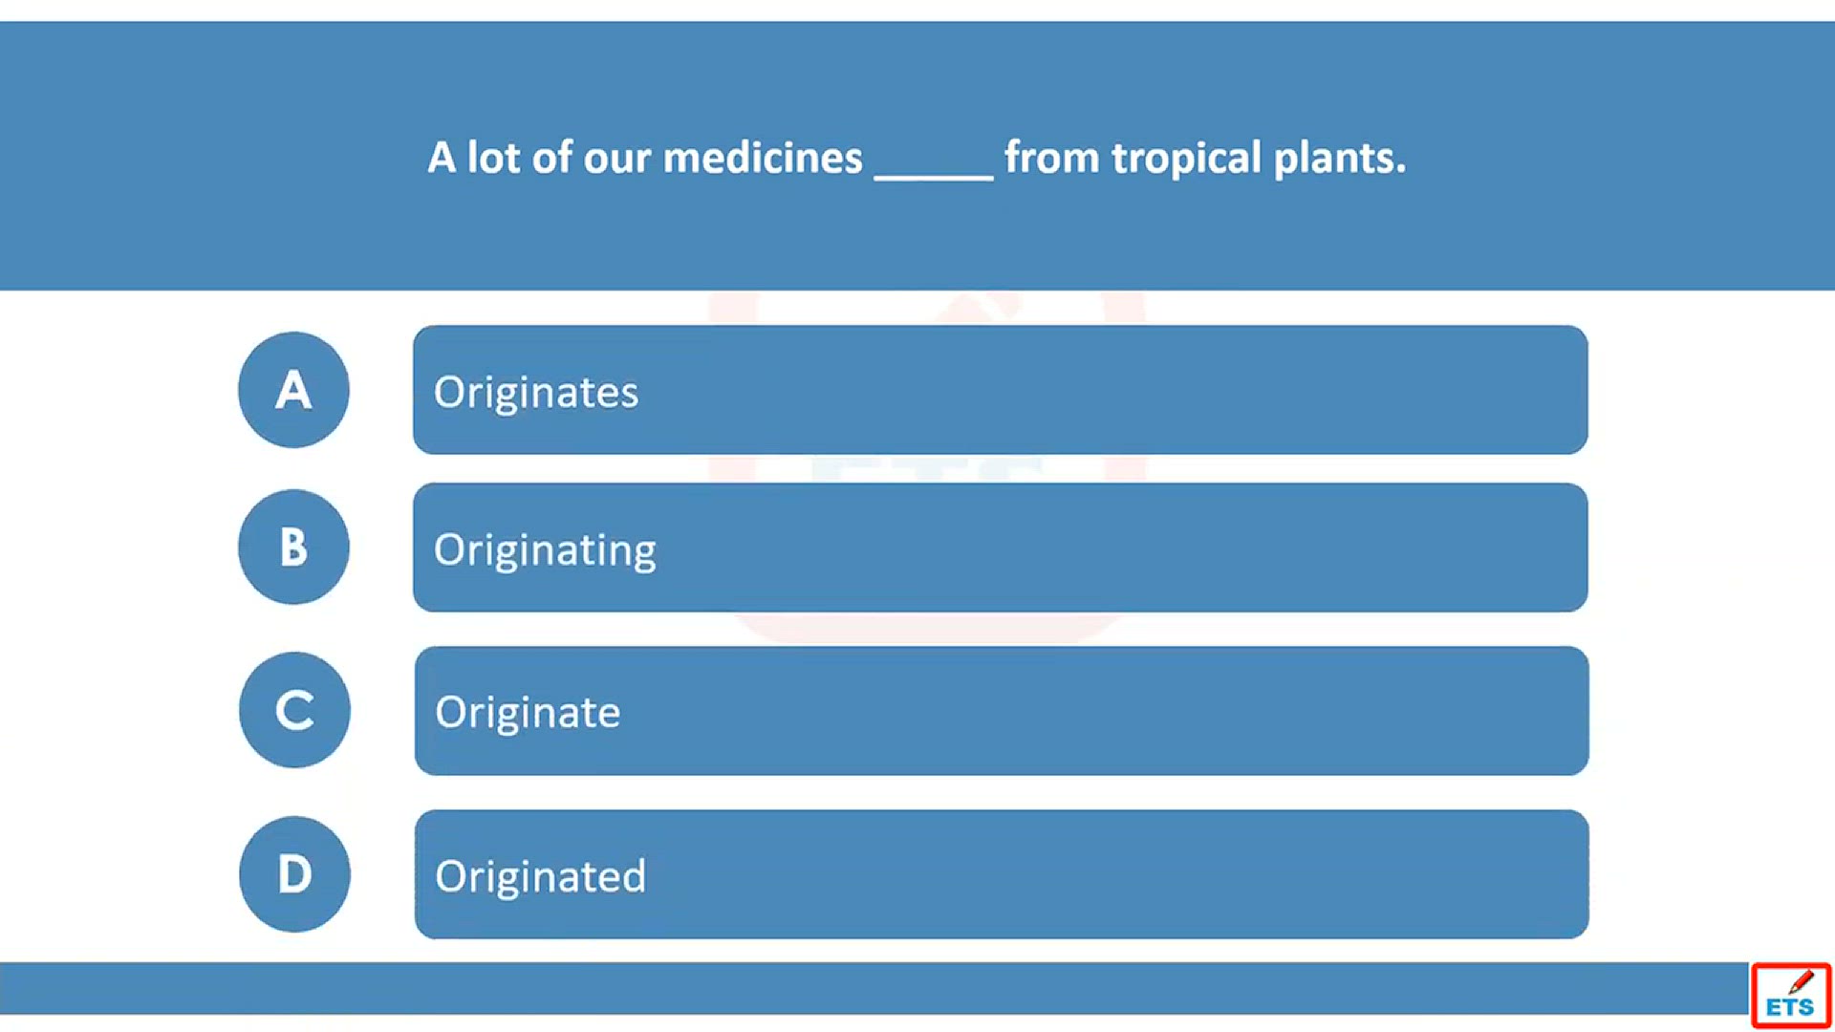
Task: Choose the answer 'Originate'
Action: pos(1002,711)
